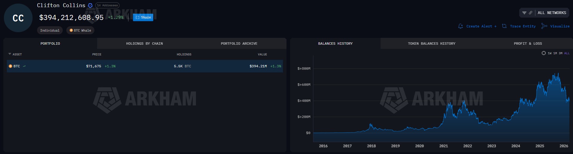Viewport: 573px width, 154px height.
Task: Click the total balance $394,212,608.95
Action: coord(71,18)
